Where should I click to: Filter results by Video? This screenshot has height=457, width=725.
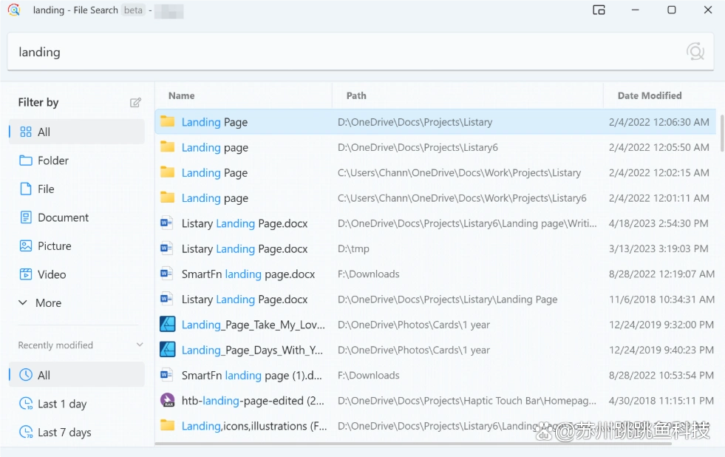pos(77,274)
